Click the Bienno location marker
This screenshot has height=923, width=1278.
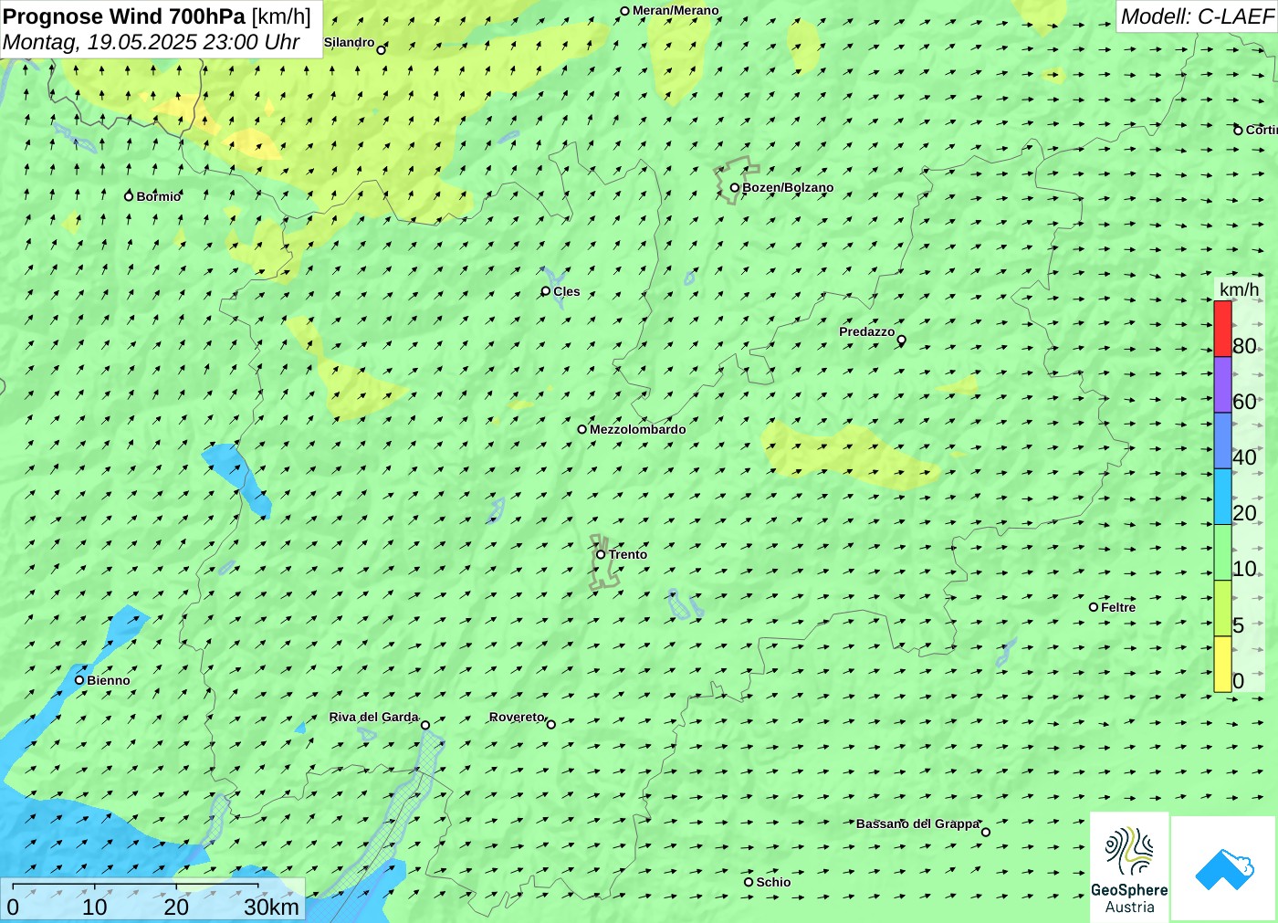click(79, 680)
